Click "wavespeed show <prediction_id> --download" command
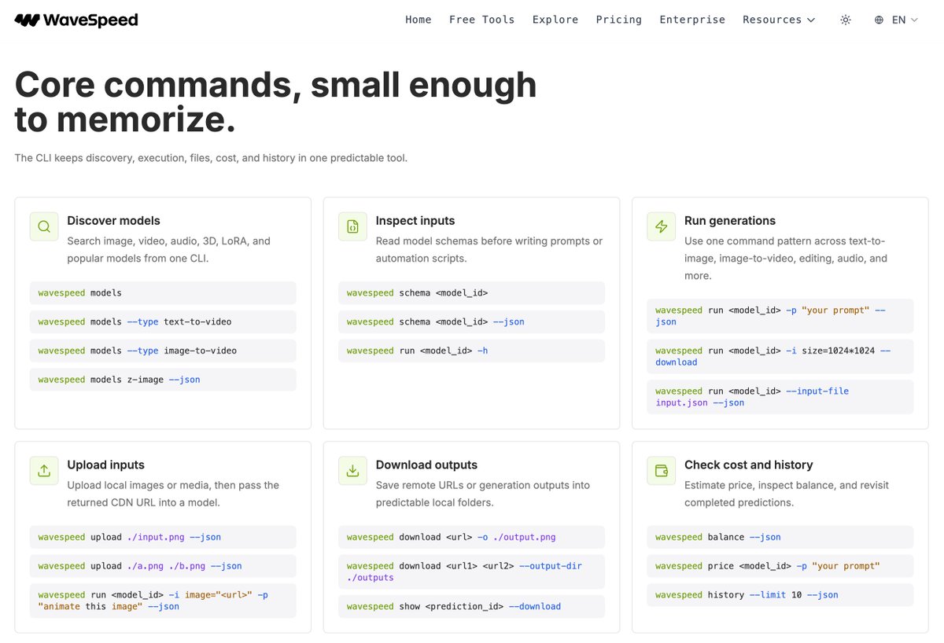This screenshot has height=643, width=944. tap(471, 606)
